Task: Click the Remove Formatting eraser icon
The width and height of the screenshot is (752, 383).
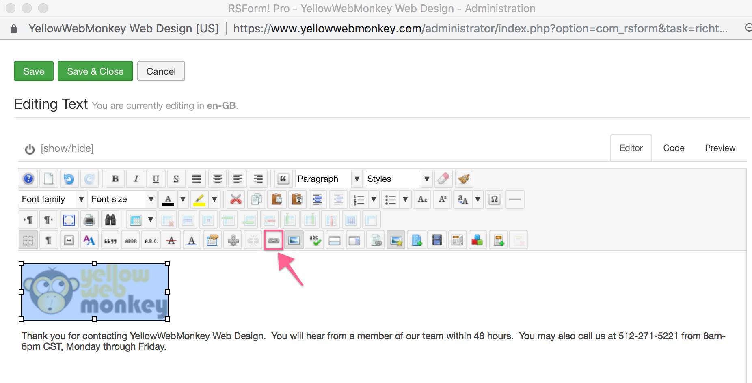Action: 443,179
